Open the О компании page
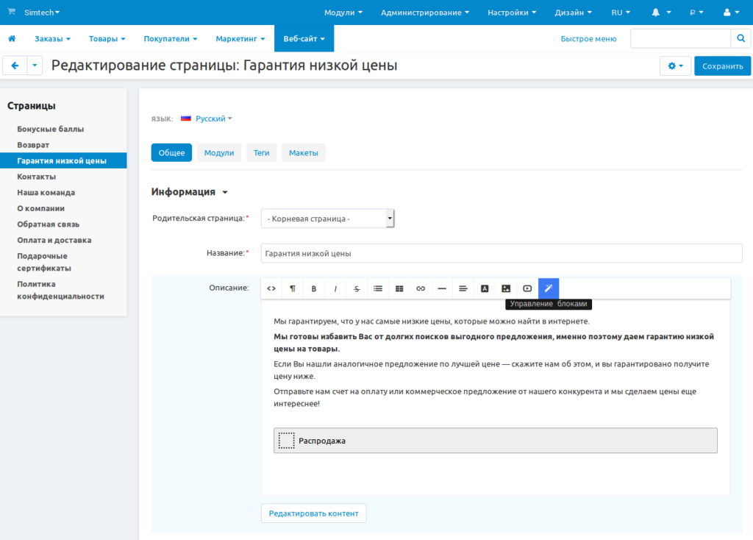 41,208
